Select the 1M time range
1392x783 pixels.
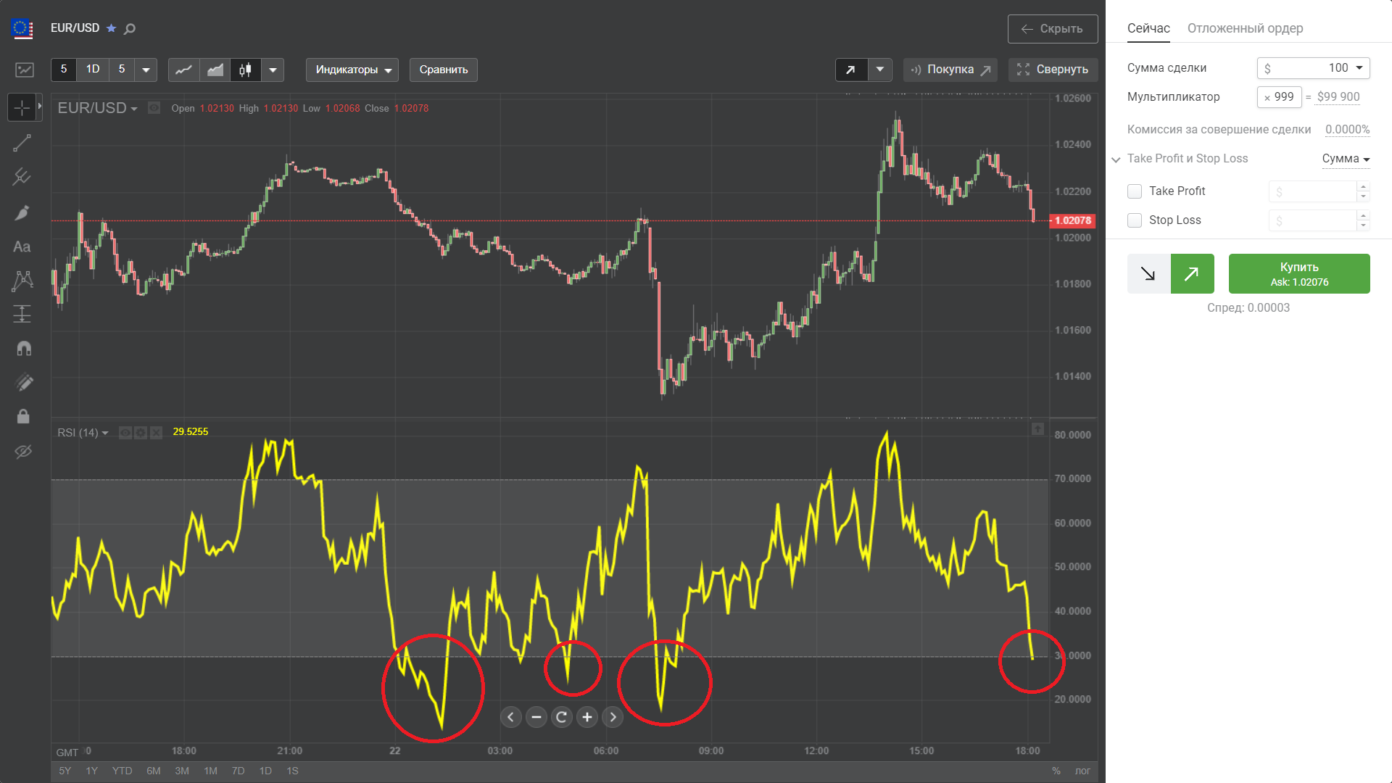pyautogui.click(x=210, y=771)
